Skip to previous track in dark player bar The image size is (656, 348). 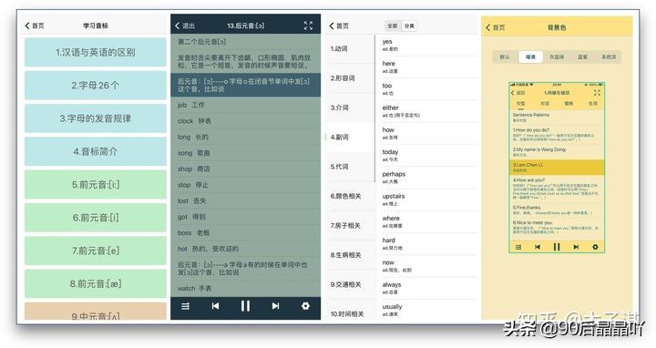coord(215,306)
